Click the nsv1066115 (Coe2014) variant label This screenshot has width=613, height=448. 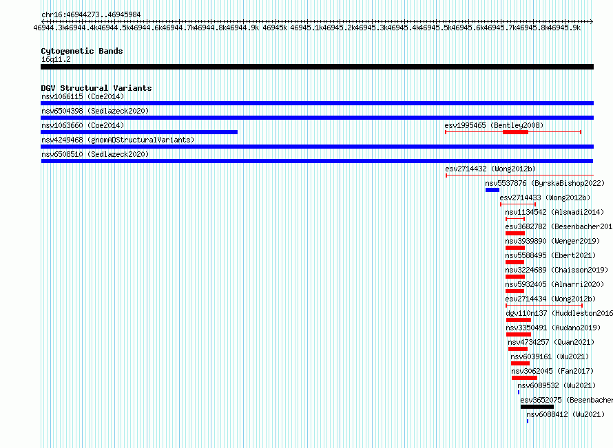(x=83, y=96)
